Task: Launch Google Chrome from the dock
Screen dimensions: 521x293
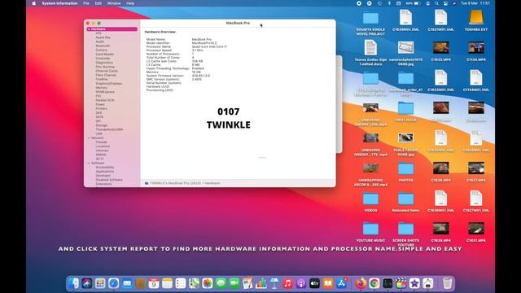Action: [374, 283]
